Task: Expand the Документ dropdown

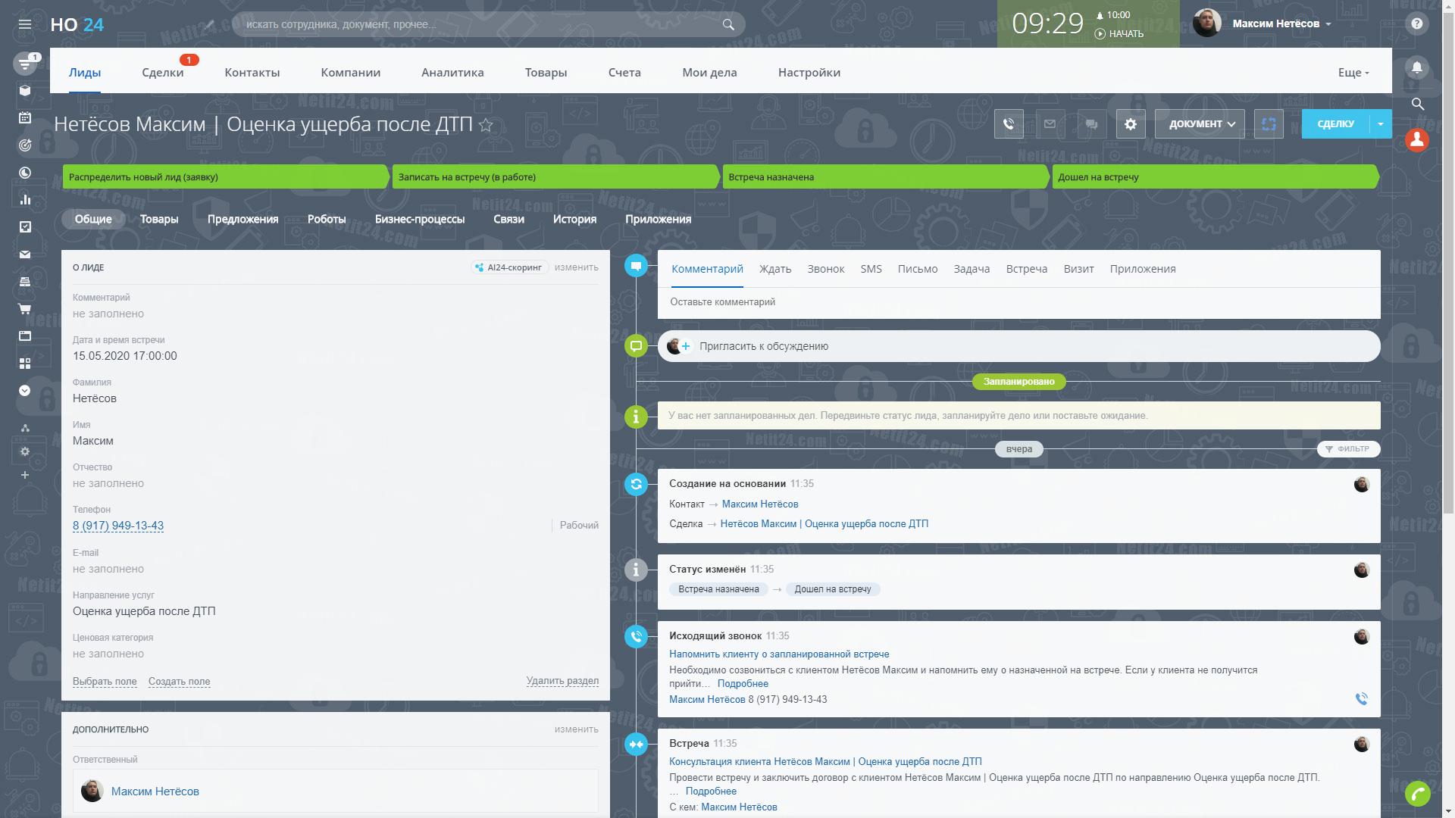Action: click(1200, 124)
